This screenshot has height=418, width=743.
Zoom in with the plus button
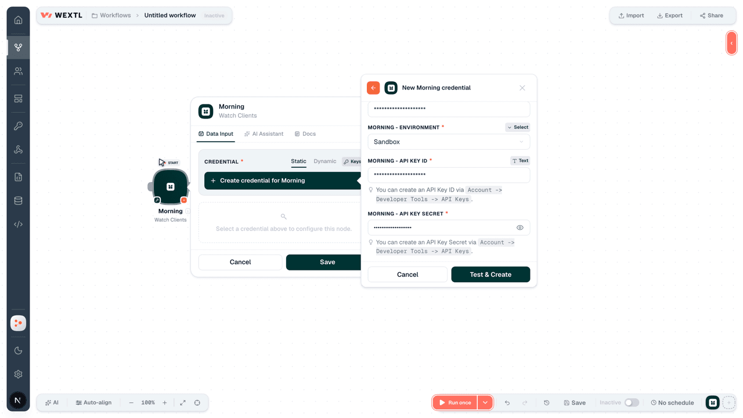coord(165,403)
